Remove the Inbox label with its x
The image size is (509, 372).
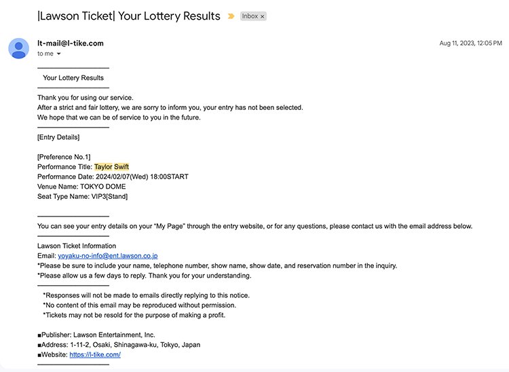pyautogui.click(x=263, y=16)
